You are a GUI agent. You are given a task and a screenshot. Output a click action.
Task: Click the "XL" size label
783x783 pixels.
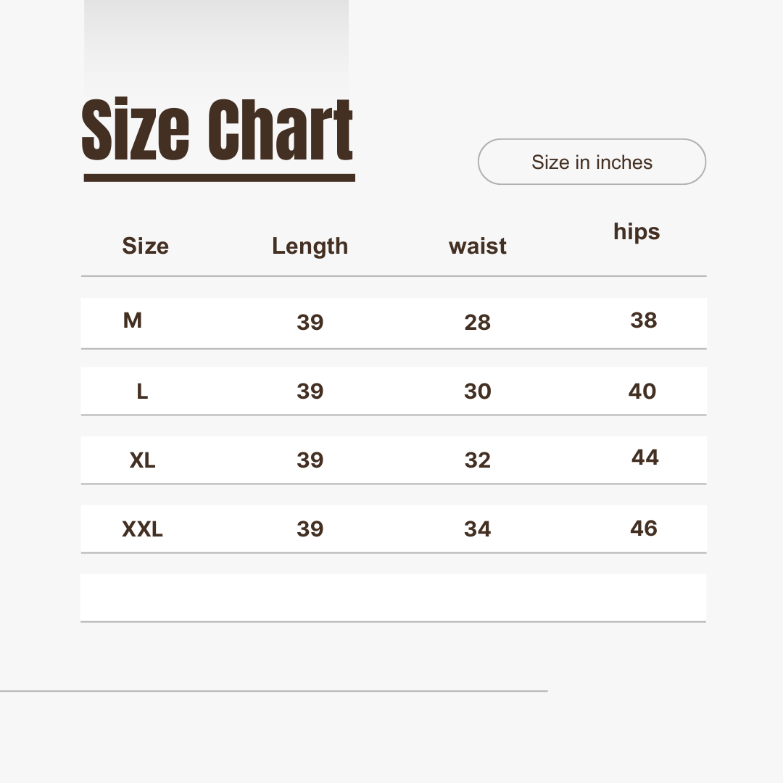(x=142, y=460)
